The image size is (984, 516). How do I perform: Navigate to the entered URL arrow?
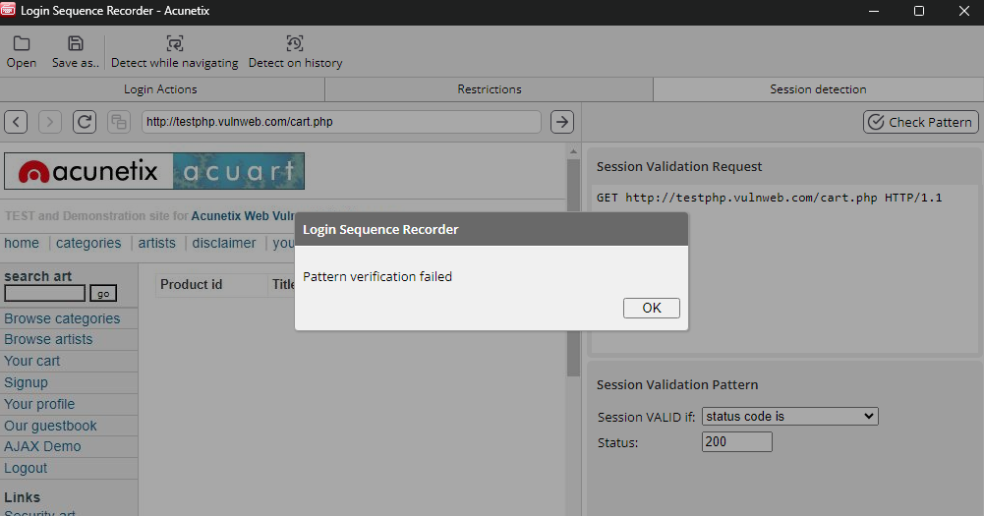pyautogui.click(x=562, y=122)
